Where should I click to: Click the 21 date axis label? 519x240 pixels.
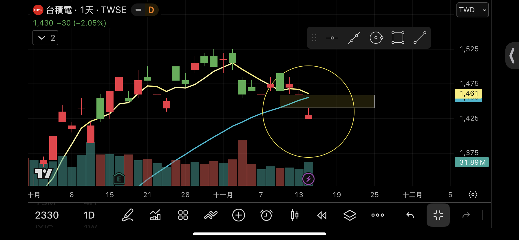coord(147,195)
